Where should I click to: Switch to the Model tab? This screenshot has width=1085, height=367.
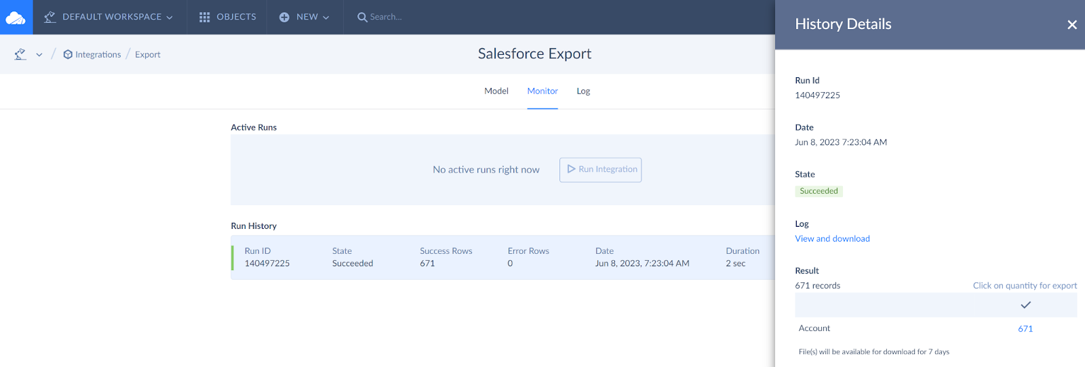point(496,91)
